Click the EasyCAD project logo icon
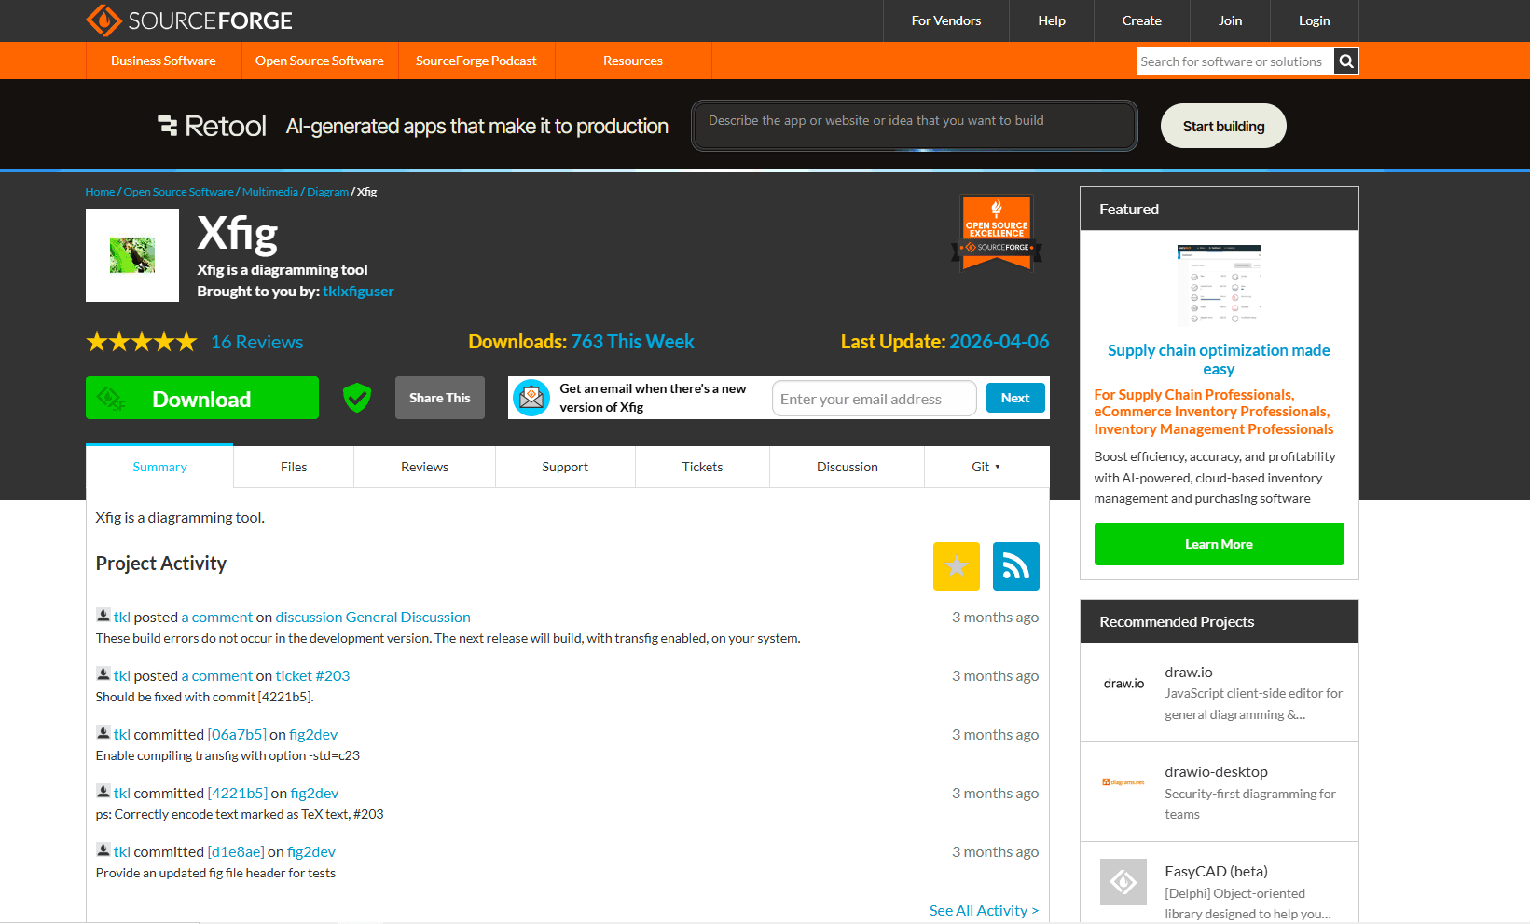The width and height of the screenshot is (1530, 924). point(1123,882)
